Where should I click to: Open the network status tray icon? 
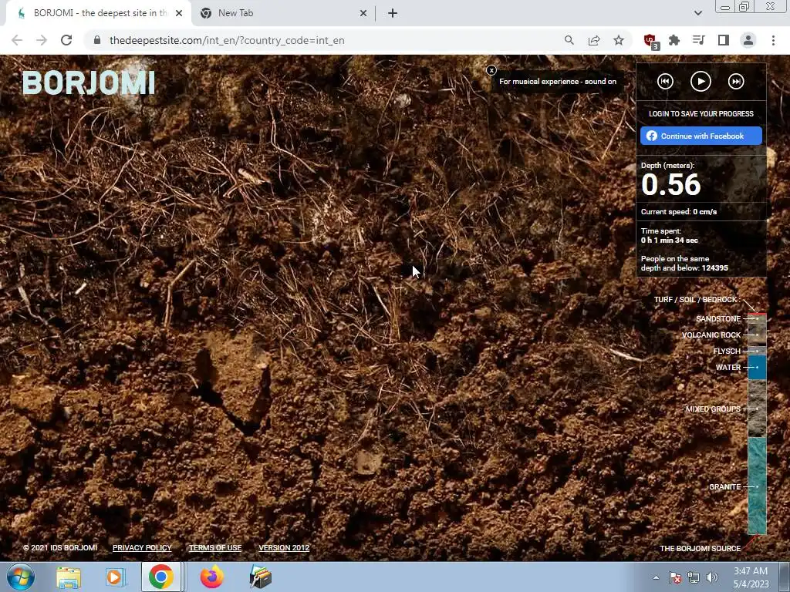(694, 577)
